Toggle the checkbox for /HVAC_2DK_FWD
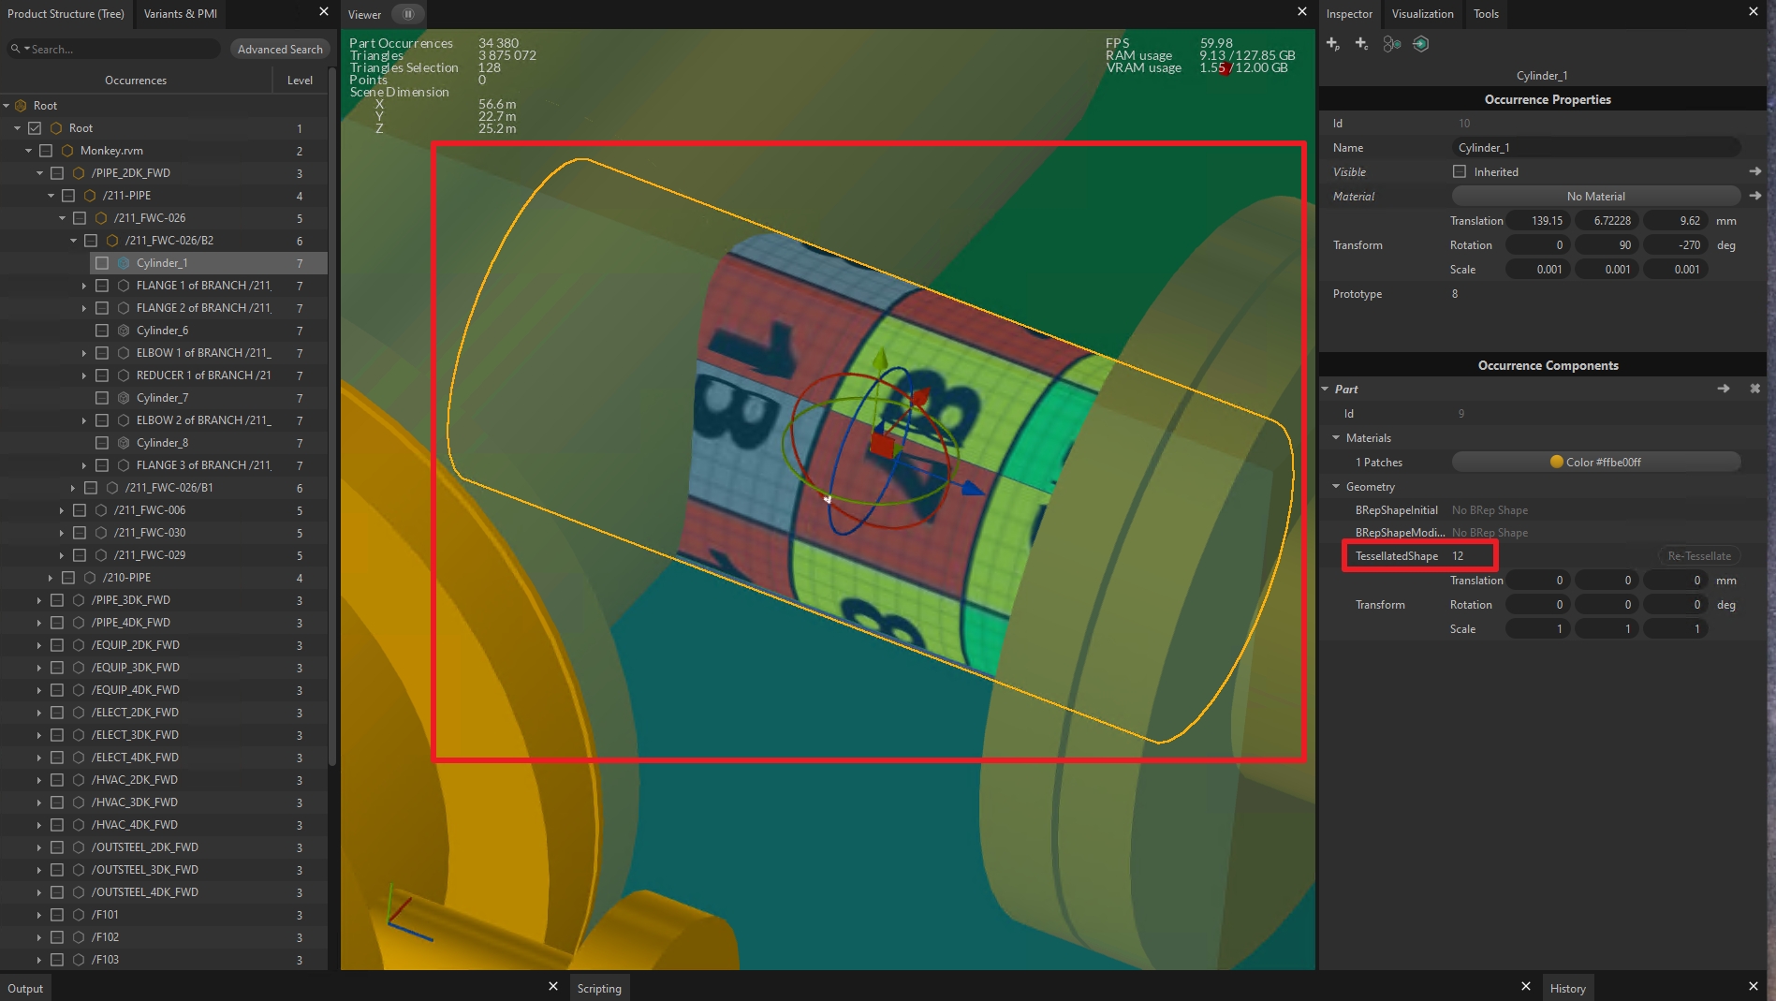This screenshot has width=1776, height=1001. [x=57, y=780]
